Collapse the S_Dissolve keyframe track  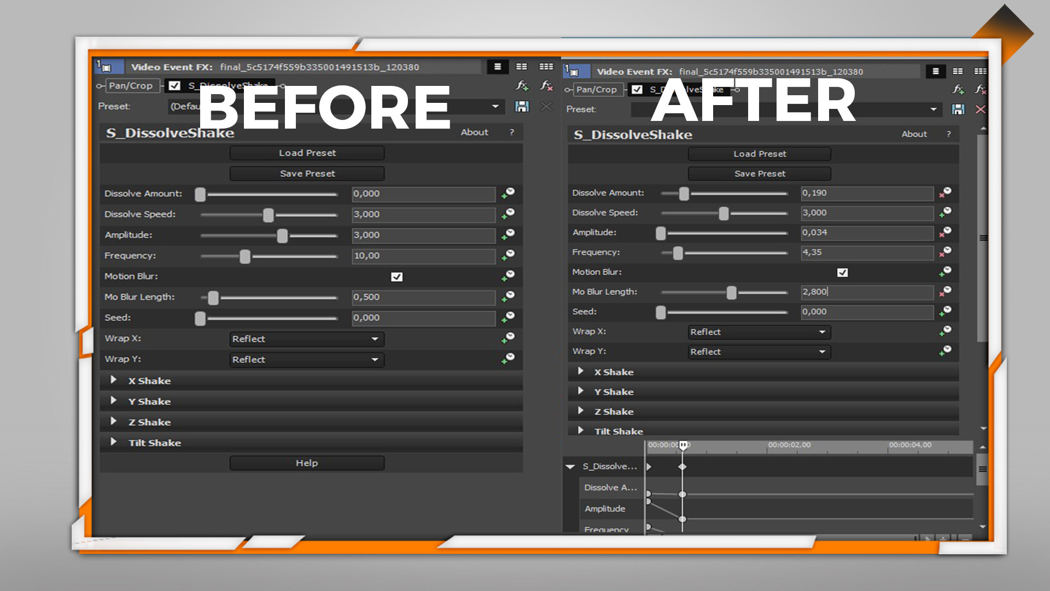pyautogui.click(x=570, y=467)
